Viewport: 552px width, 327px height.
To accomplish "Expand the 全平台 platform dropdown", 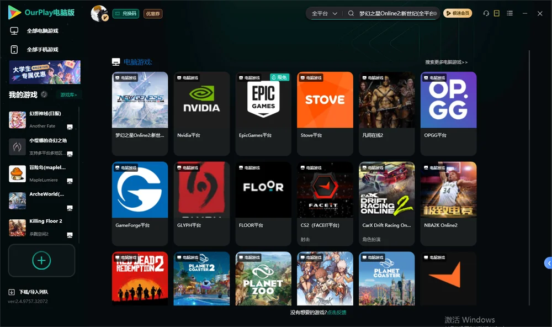I will (x=324, y=13).
